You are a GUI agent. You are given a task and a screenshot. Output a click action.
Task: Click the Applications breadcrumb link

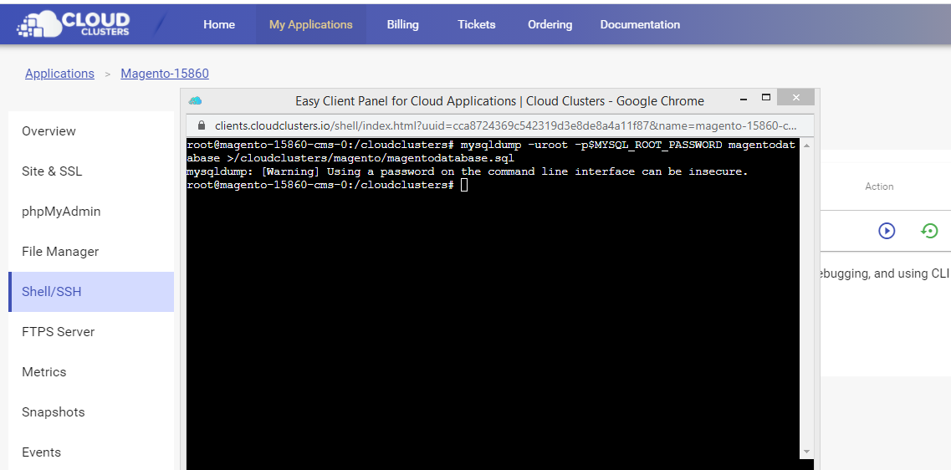pyautogui.click(x=59, y=74)
